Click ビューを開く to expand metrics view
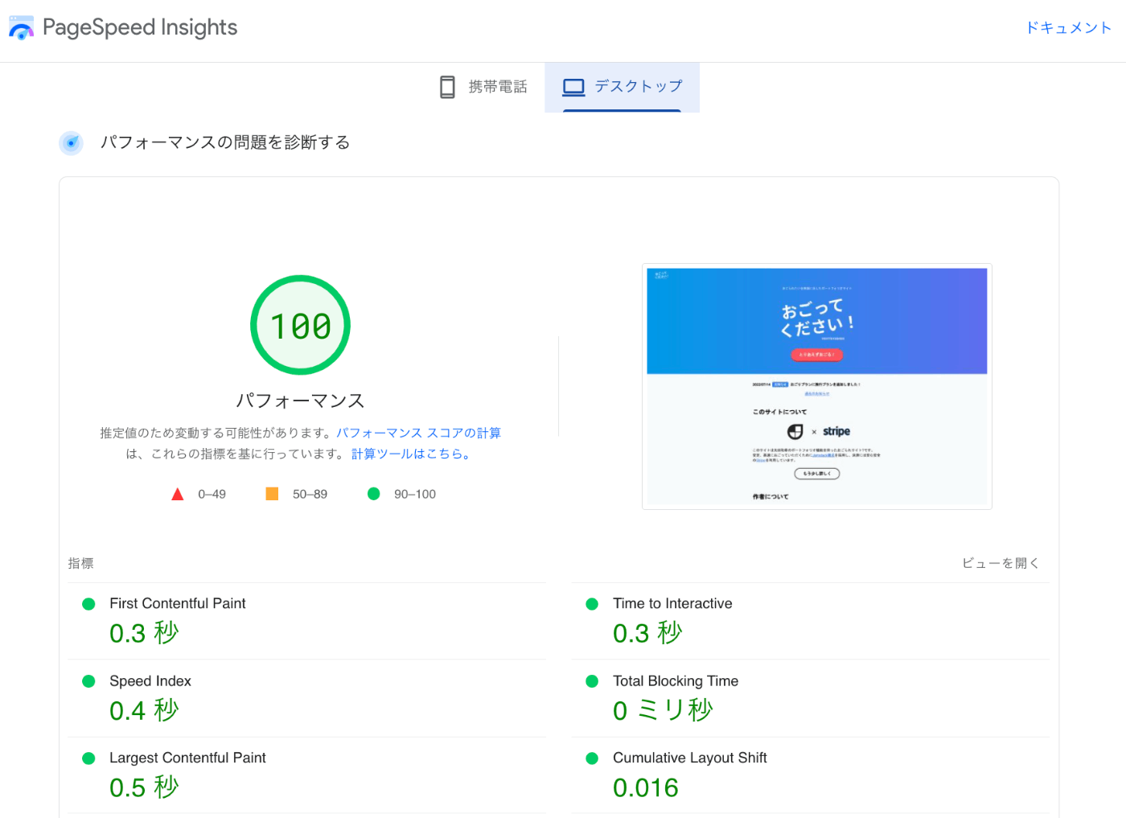This screenshot has height=818, width=1126. pos(1001,563)
